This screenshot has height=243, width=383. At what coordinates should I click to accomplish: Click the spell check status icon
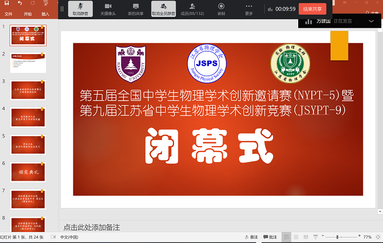coord(53,237)
